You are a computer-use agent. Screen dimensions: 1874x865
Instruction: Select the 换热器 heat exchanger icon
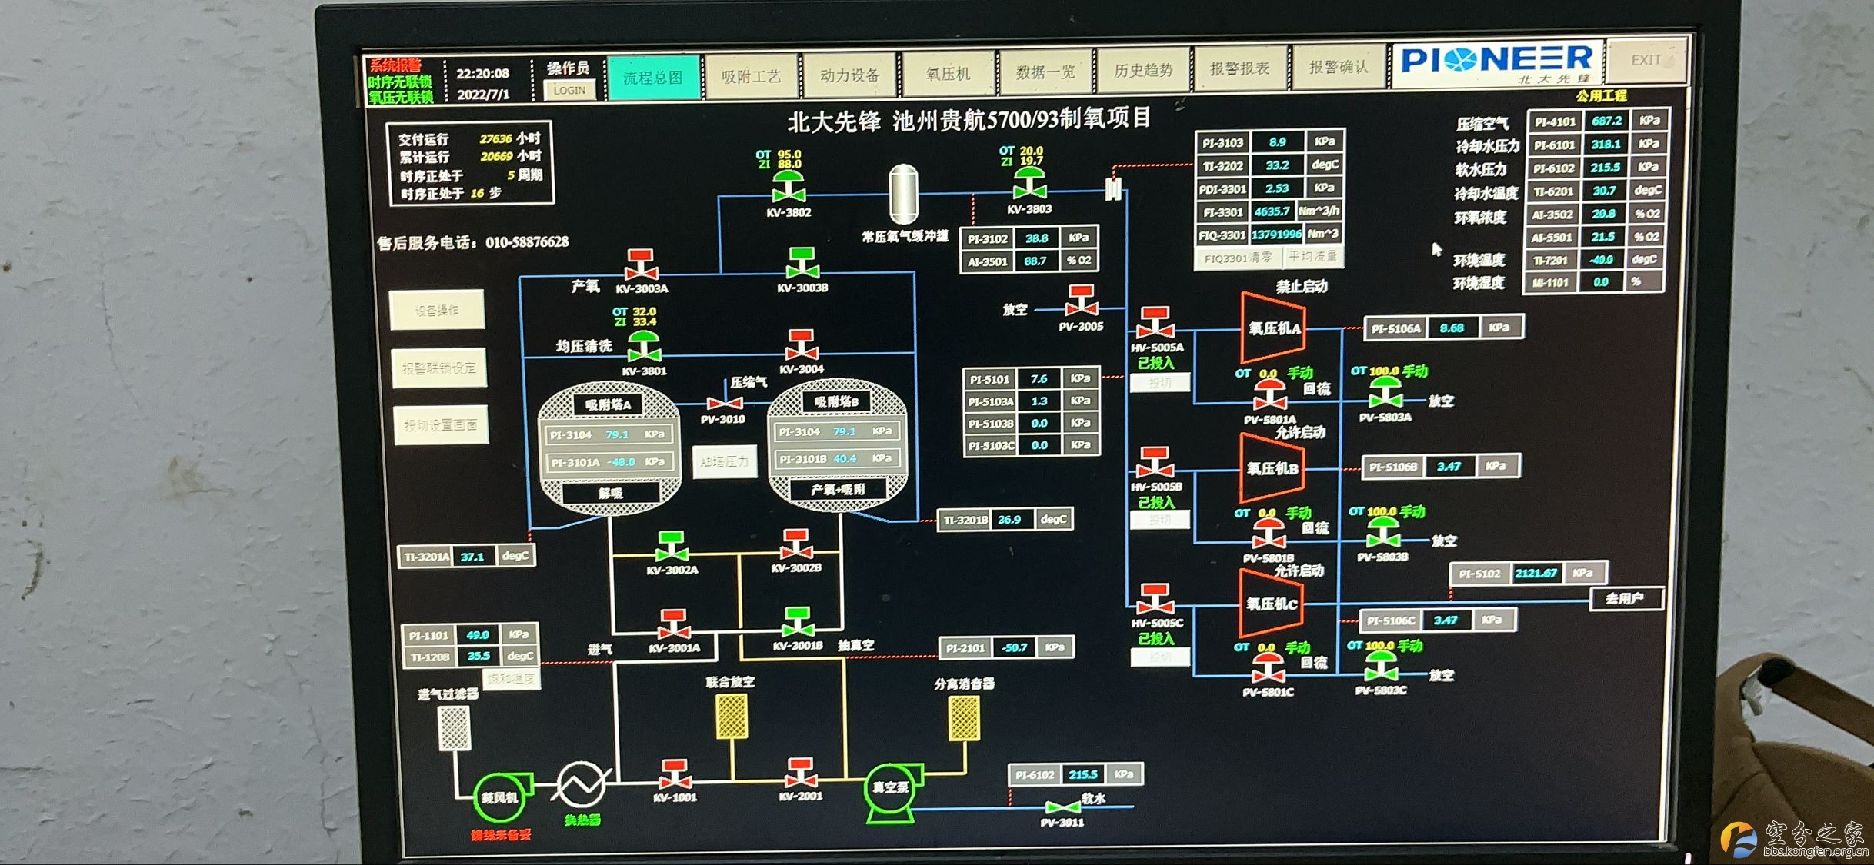tap(581, 784)
